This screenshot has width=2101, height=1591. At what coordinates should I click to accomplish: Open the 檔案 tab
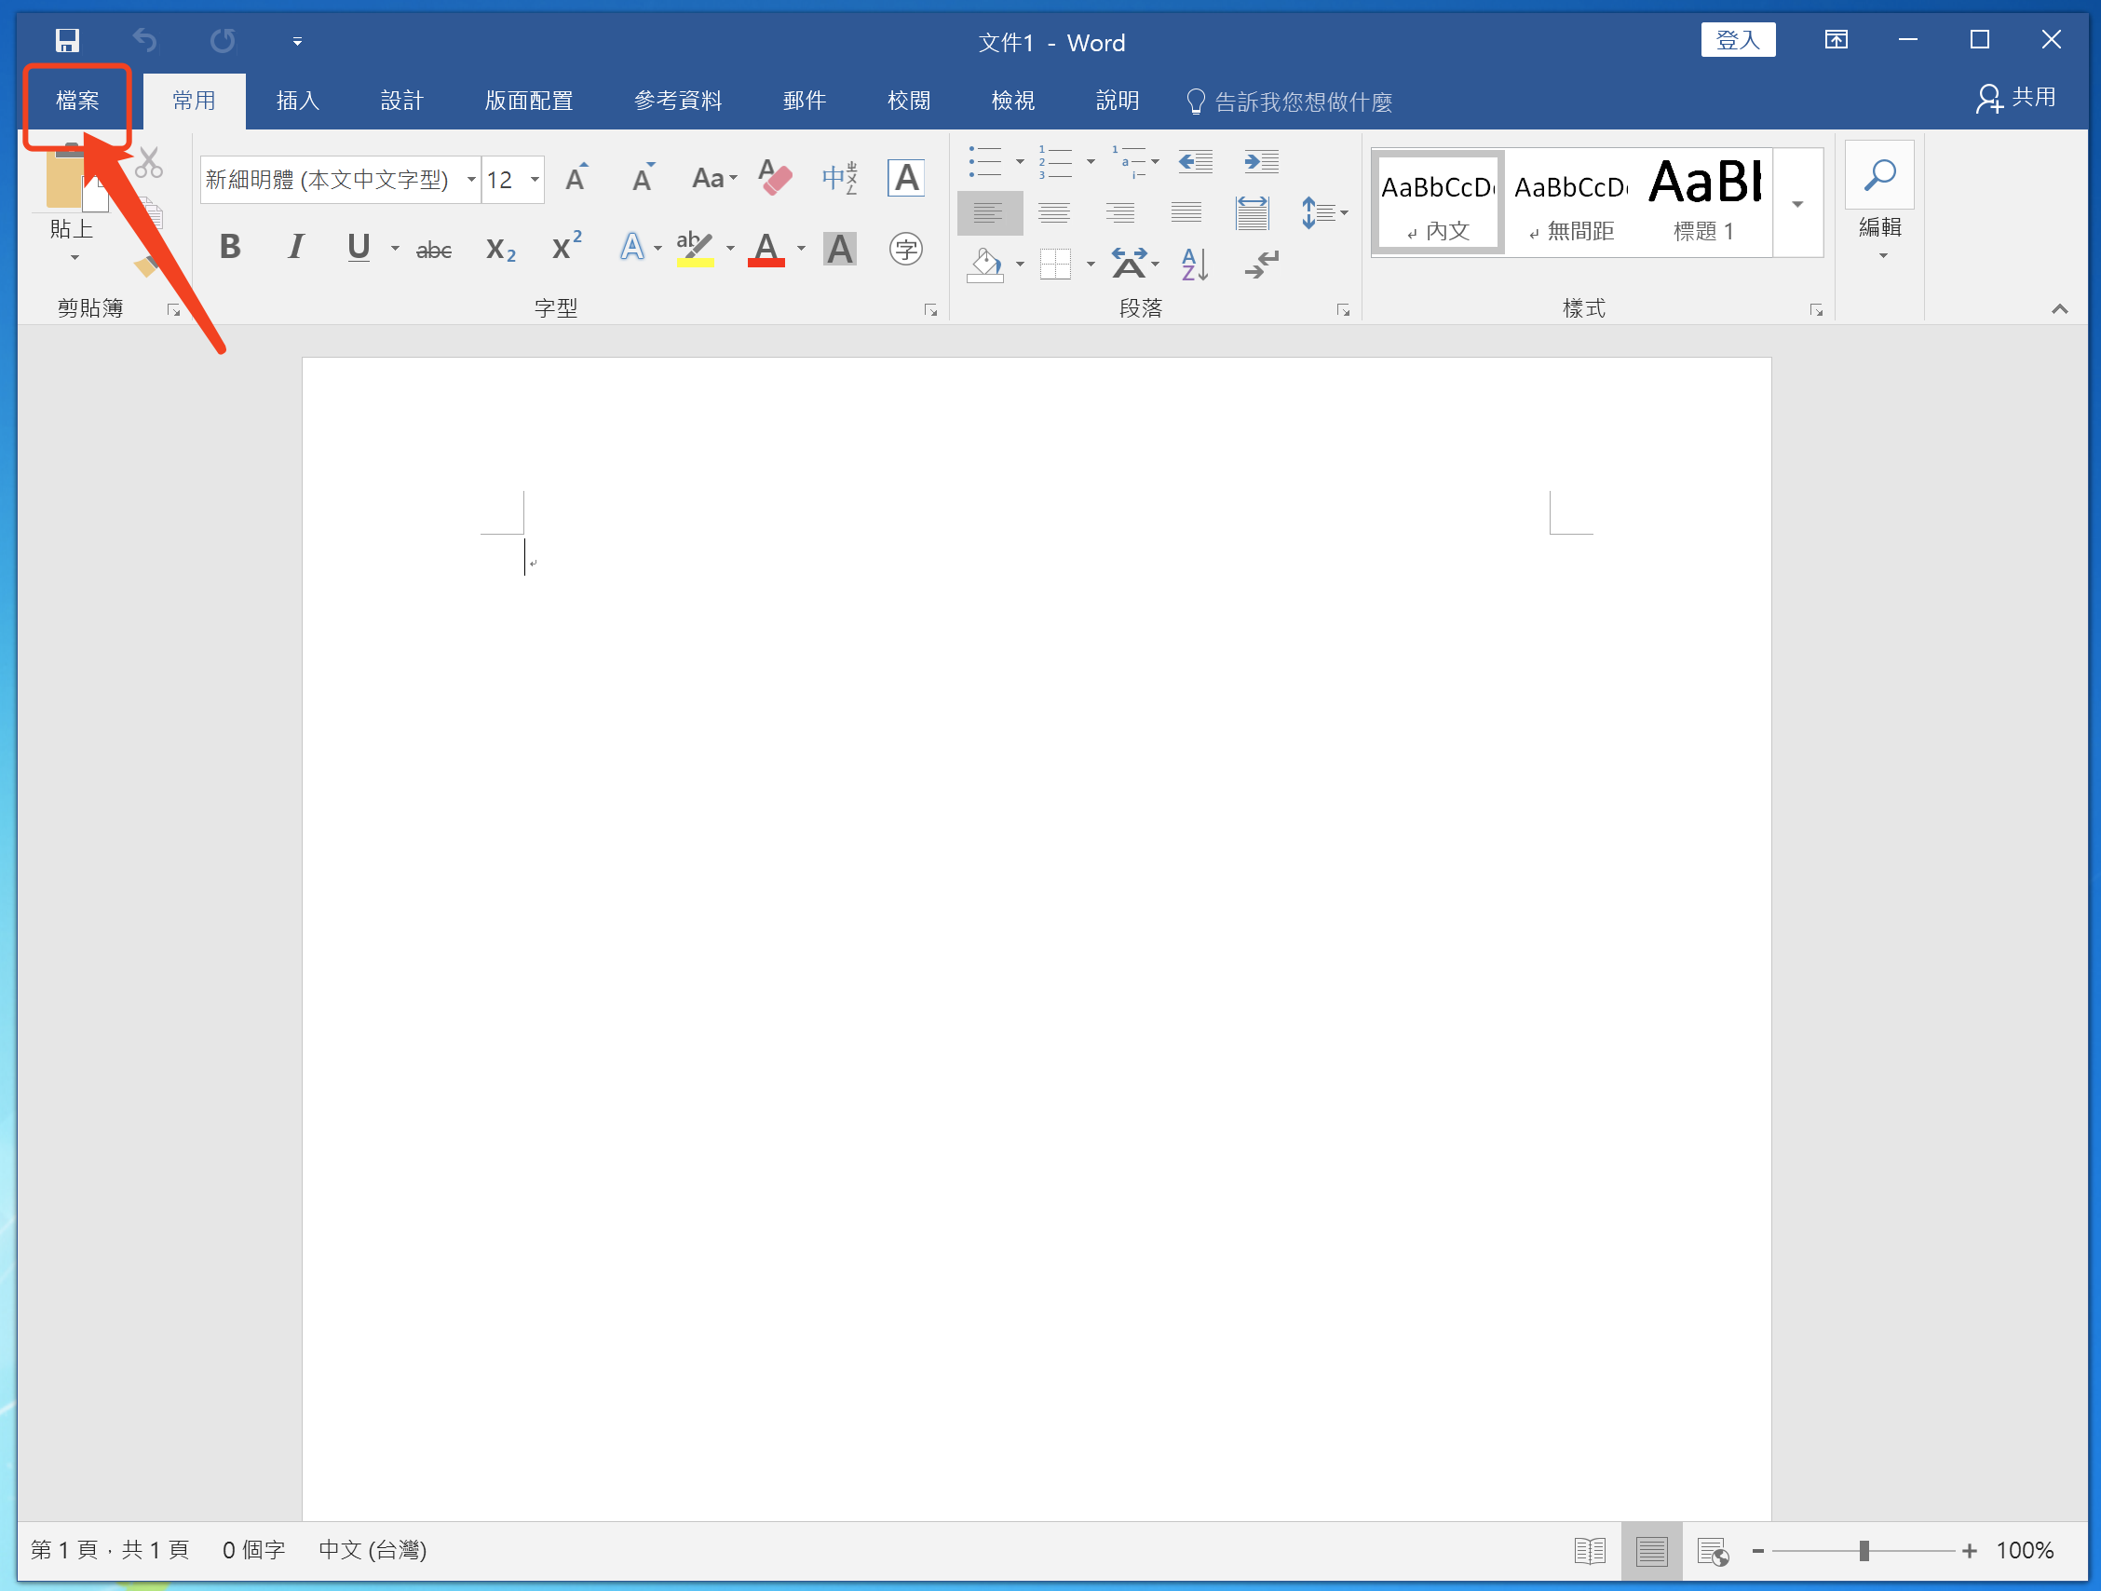(x=78, y=101)
